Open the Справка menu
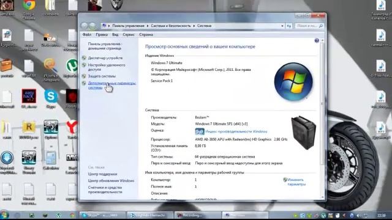 point(146,35)
